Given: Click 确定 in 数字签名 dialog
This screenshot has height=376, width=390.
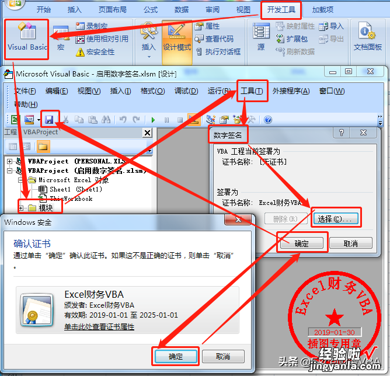Looking at the screenshot, I should click(302, 243).
